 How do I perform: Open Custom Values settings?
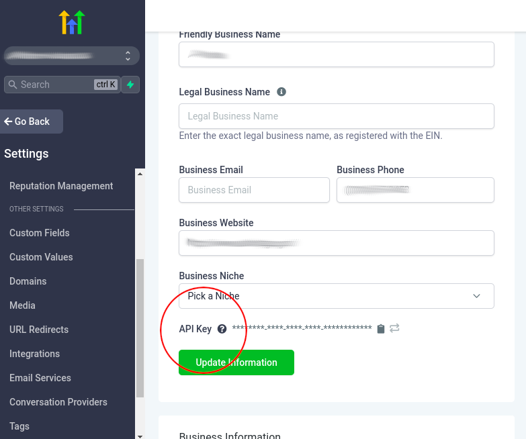pos(41,257)
